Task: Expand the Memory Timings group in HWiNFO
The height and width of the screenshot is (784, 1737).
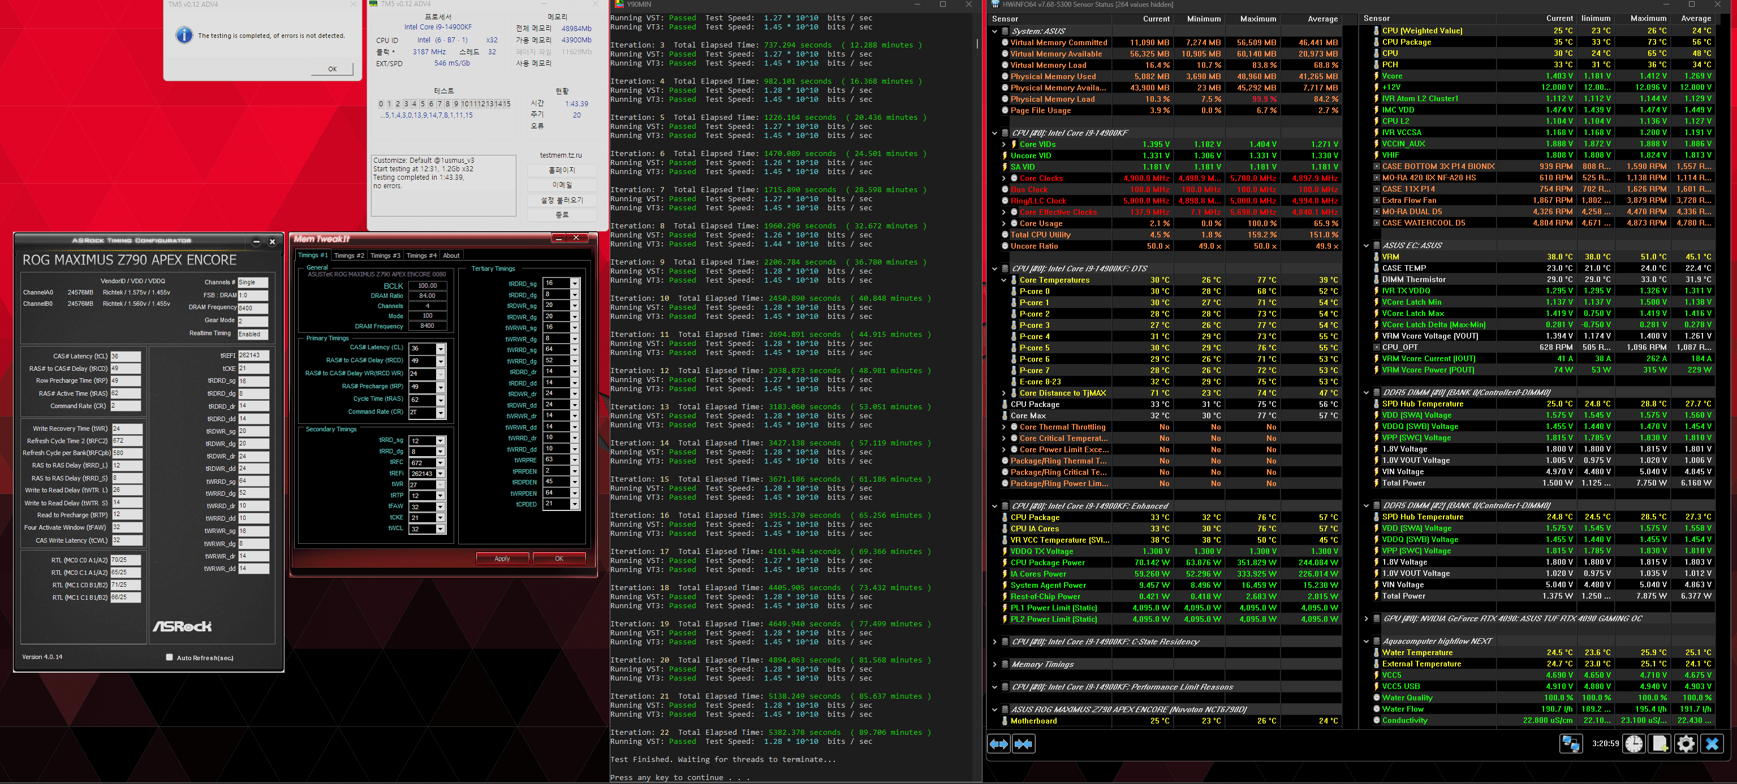Action: pos(994,665)
